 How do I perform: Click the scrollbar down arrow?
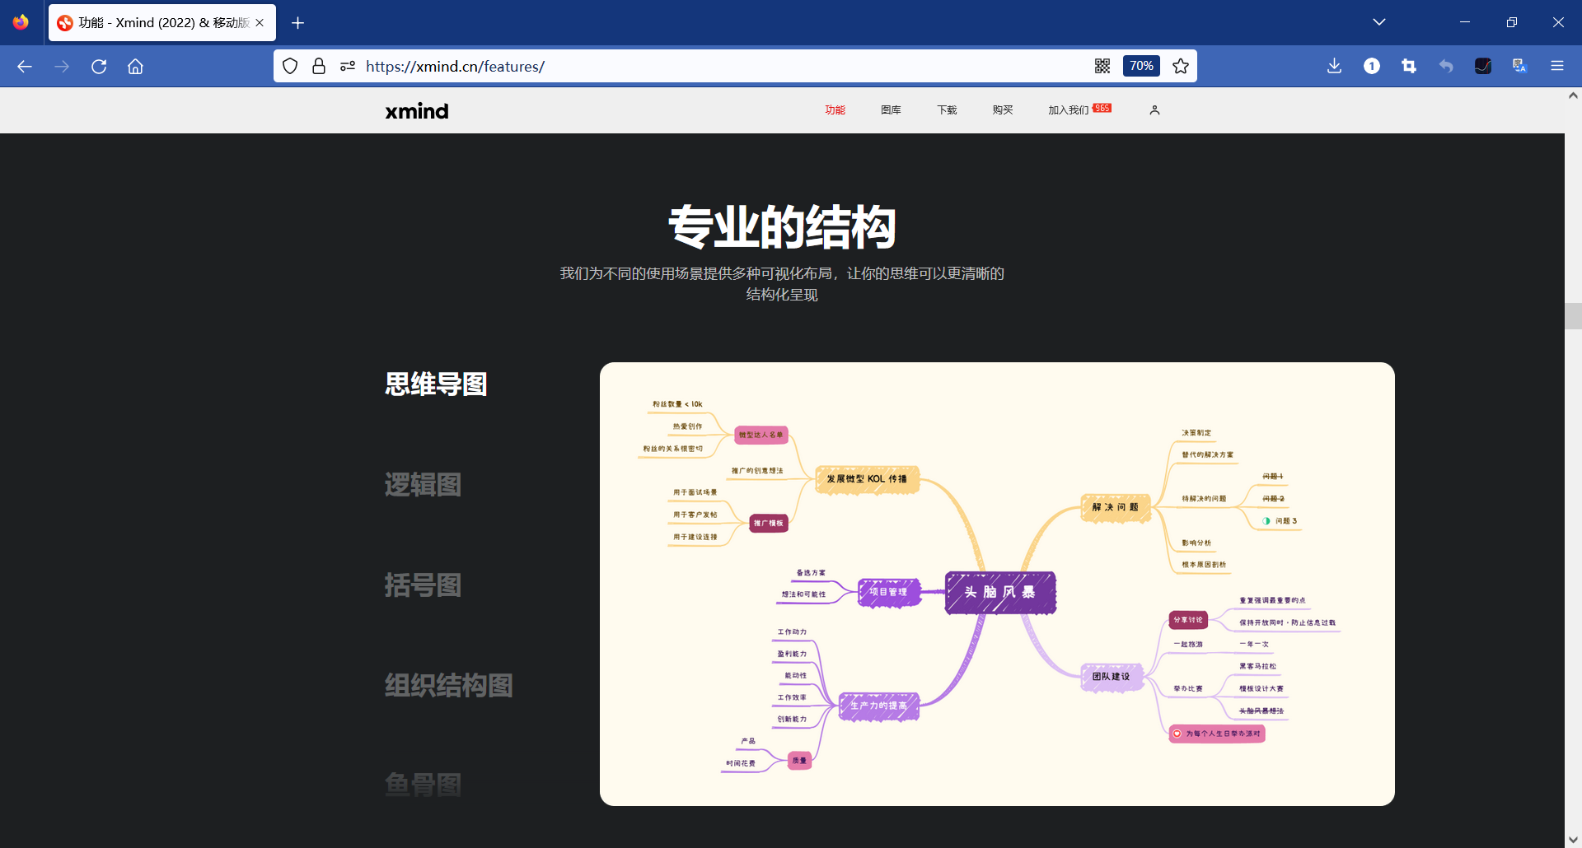click(1573, 840)
